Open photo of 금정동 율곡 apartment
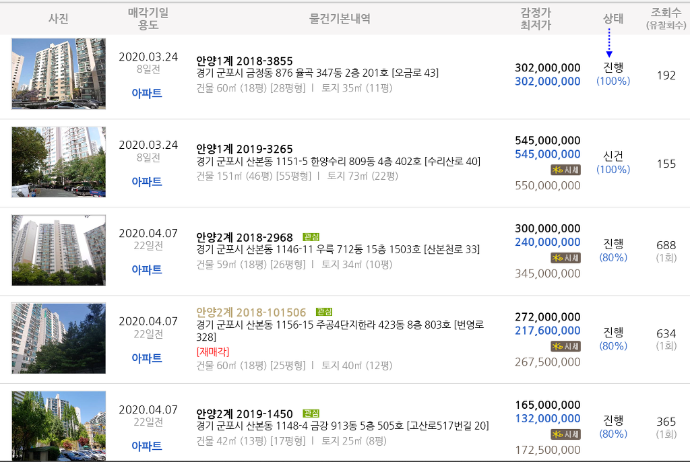The height and width of the screenshot is (462, 690). 59,73
